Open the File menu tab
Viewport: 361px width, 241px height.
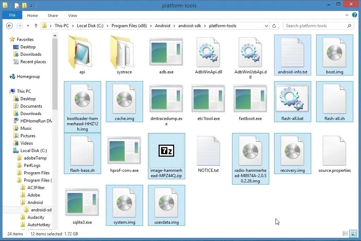point(12,15)
